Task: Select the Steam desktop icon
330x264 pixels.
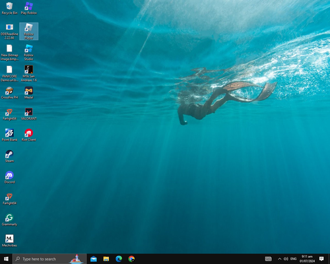Action: 9,156
